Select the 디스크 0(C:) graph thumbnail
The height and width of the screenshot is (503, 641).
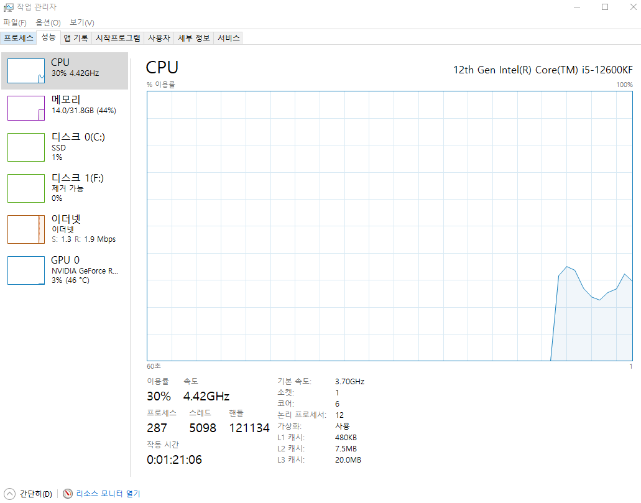26,147
